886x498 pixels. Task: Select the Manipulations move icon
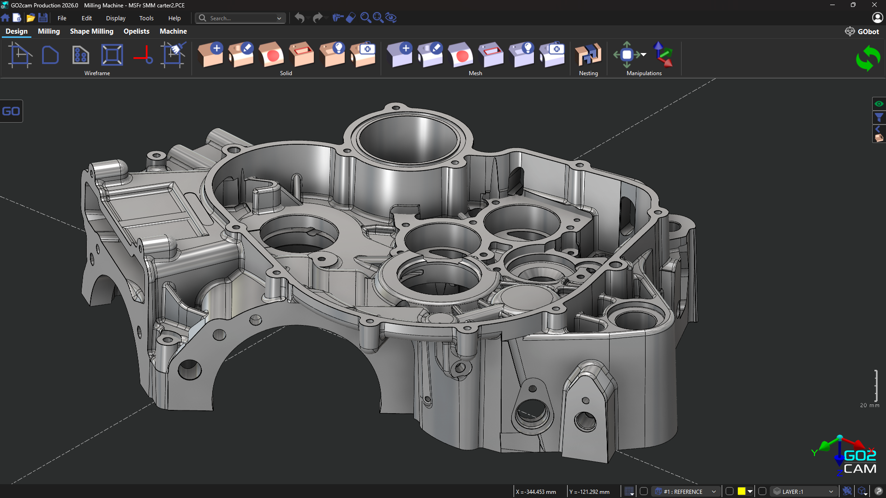point(627,55)
